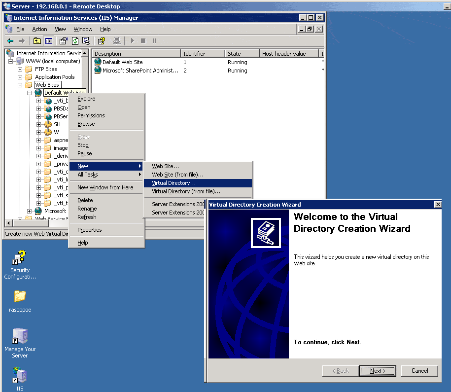Click the Default Web Site globe icon in list
The width and height of the screenshot is (451, 392).
[x=98, y=62]
